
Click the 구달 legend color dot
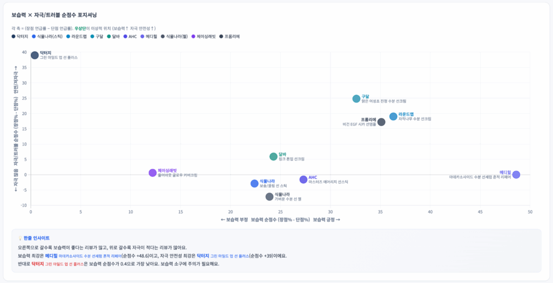93,36
